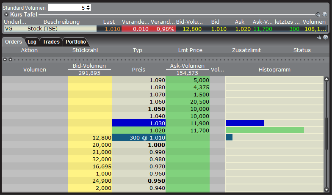
Task: Collapse the Kurs Tafel section
Action: [x=6, y=14]
